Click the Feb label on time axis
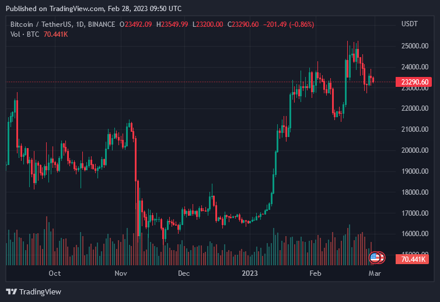The image size is (440, 302). tap(315, 273)
